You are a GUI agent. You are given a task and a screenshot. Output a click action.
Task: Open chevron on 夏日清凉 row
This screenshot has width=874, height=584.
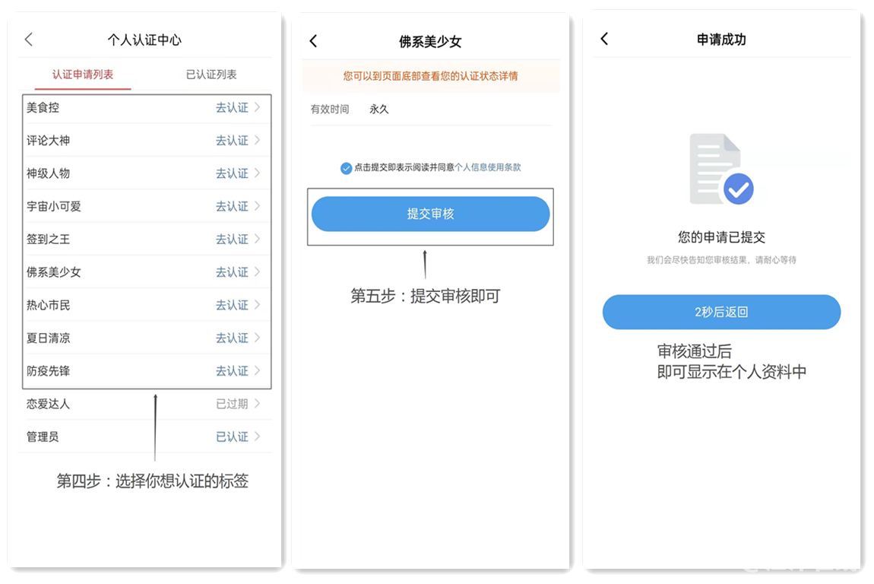pos(258,338)
